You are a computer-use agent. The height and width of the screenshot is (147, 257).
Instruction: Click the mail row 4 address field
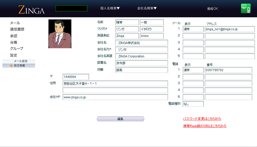pos(230,50)
